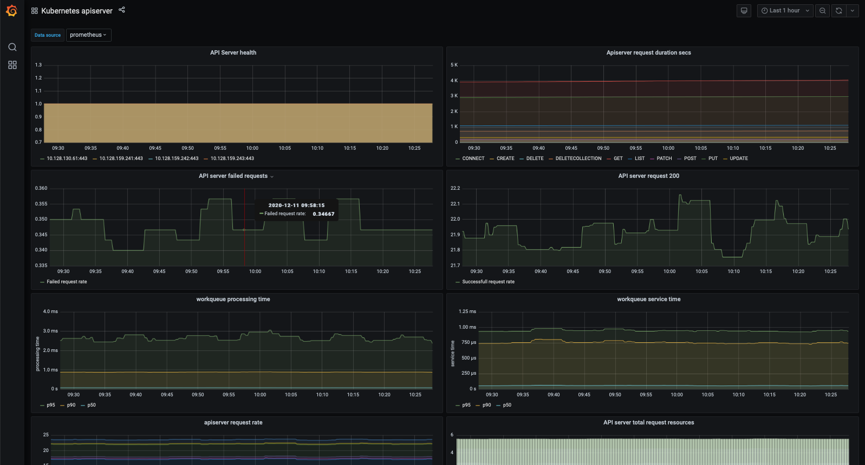Viewport: 865px width, 465px height.
Task: Zoom out the time range
Action: [823, 11]
